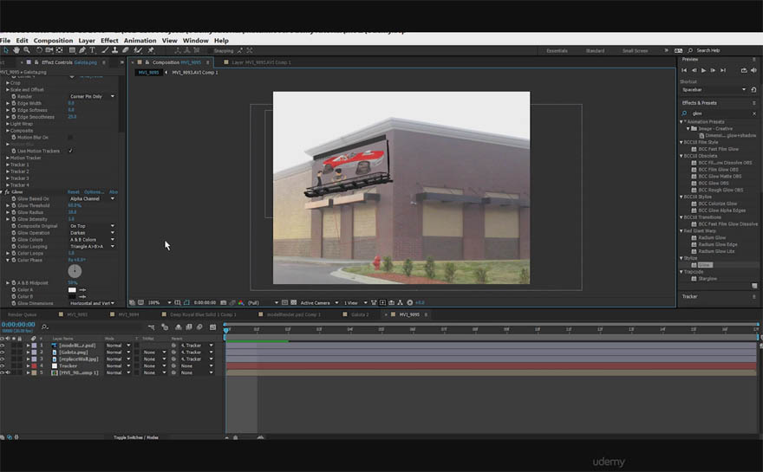Image resolution: width=763 pixels, height=472 pixels.
Task: Open the Animation menu
Action: 140,41
